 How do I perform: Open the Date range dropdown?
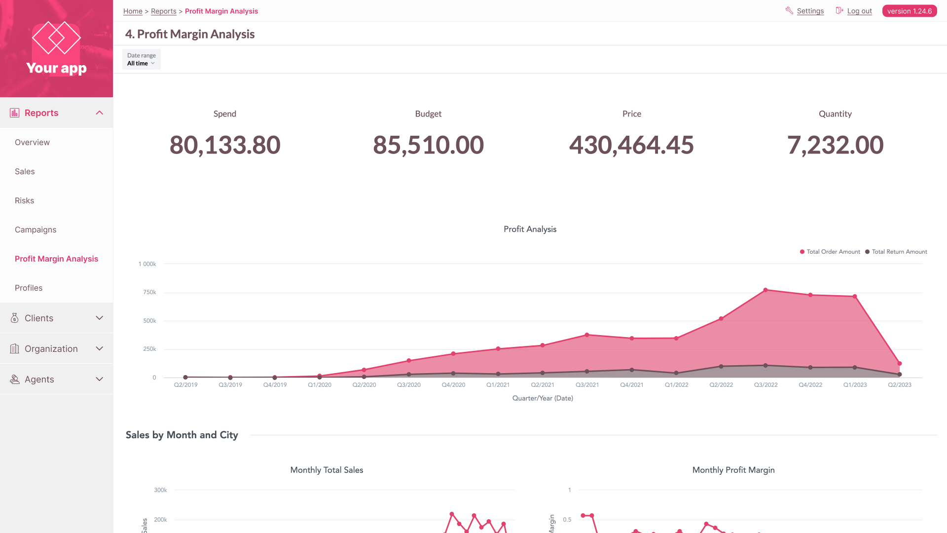tap(141, 63)
